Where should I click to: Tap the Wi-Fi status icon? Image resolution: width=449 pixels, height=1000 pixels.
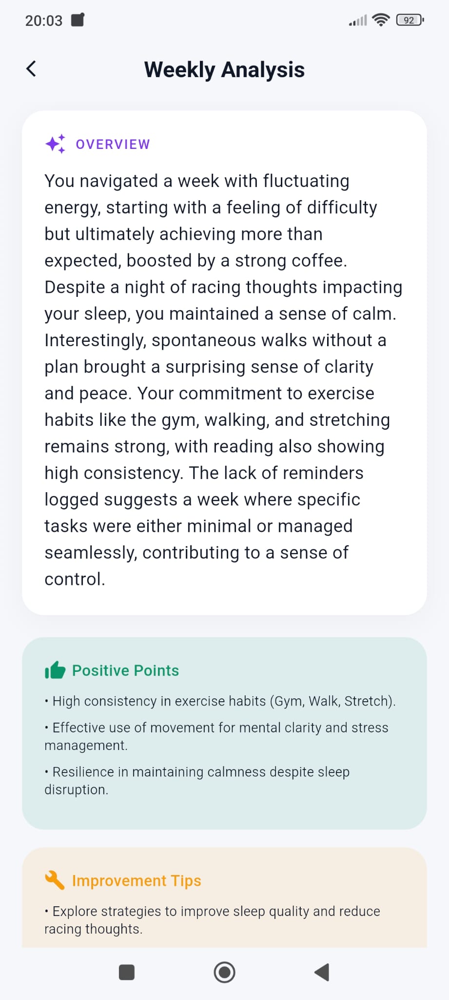pos(380,20)
